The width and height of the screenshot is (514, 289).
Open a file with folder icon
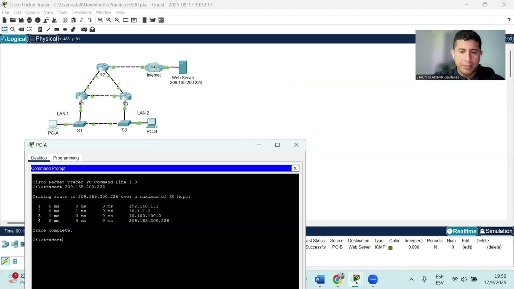coord(13,20)
